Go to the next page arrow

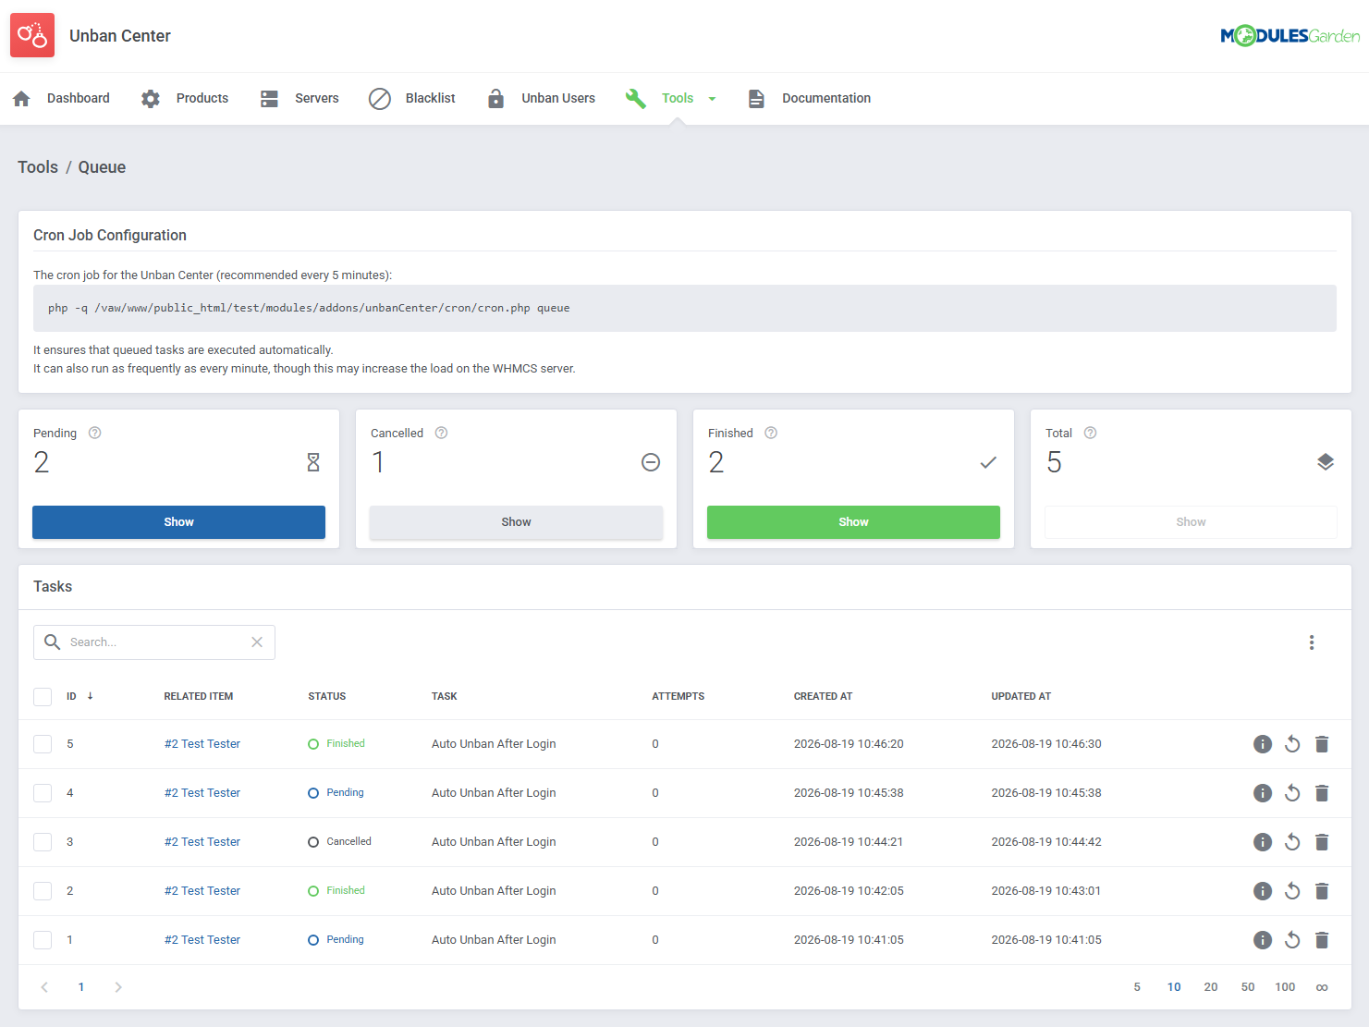coord(118,987)
